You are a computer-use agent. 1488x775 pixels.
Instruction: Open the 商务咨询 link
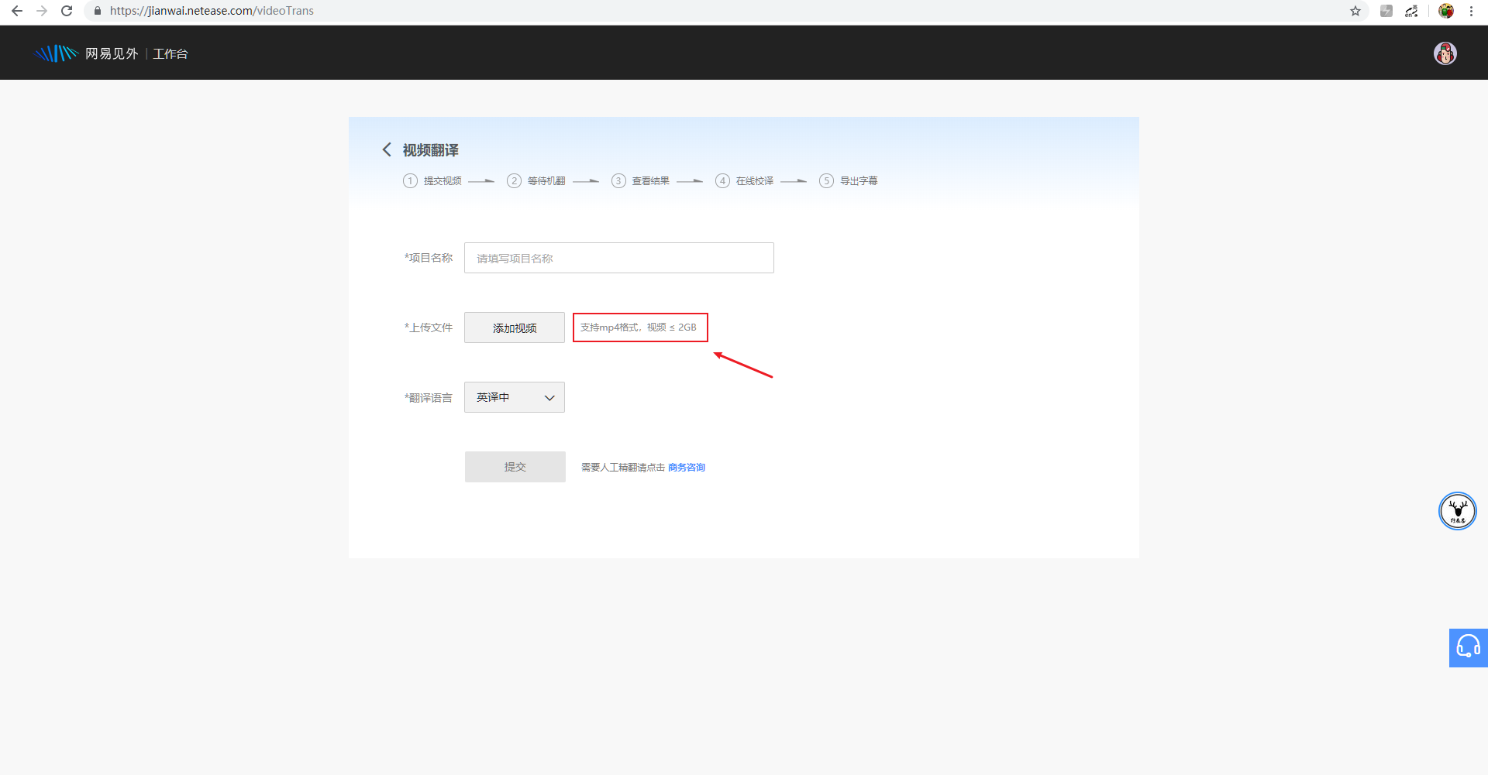(x=687, y=467)
